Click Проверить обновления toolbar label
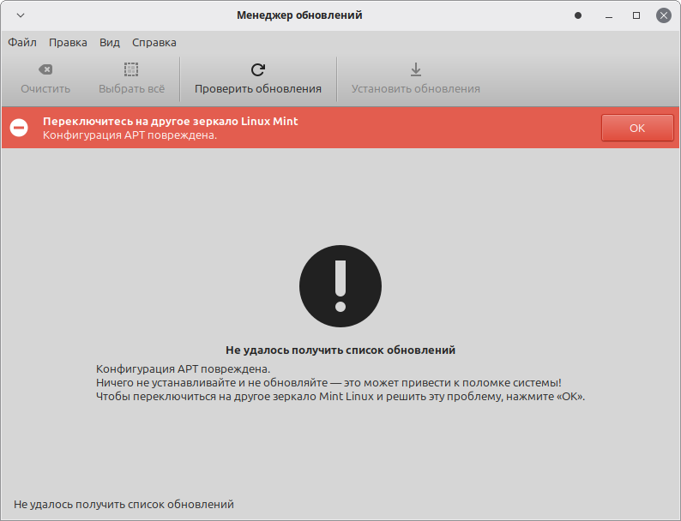Image resolution: width=681 pixels, height=521 pixels. coord(258,89)
